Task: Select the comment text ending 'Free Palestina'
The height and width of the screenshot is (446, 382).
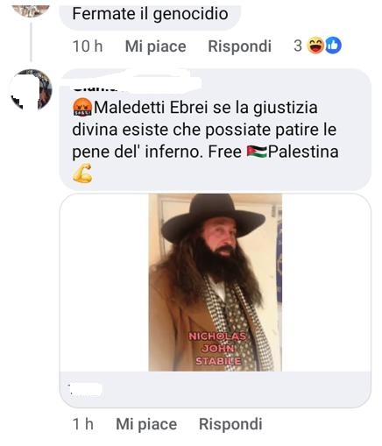Action: (x=206, y=130)
